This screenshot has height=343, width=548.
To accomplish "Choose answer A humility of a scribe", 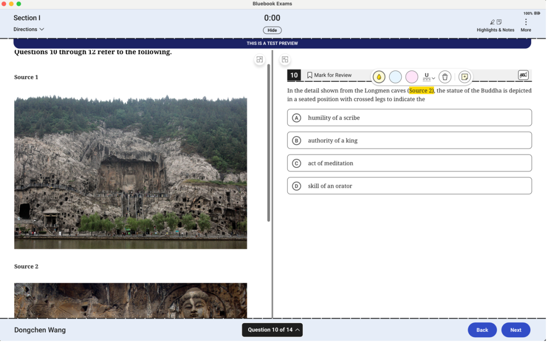I will coord(409,118).
